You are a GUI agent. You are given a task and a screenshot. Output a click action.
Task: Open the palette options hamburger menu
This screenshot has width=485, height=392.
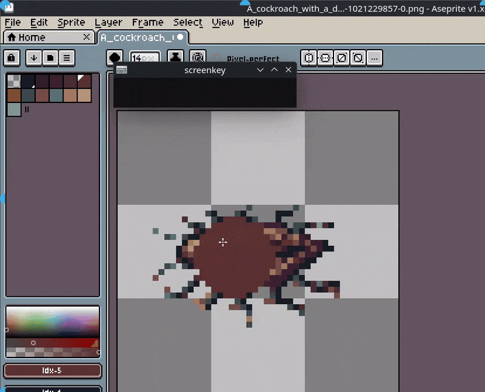pyautogui.click(x=66, y=58)
